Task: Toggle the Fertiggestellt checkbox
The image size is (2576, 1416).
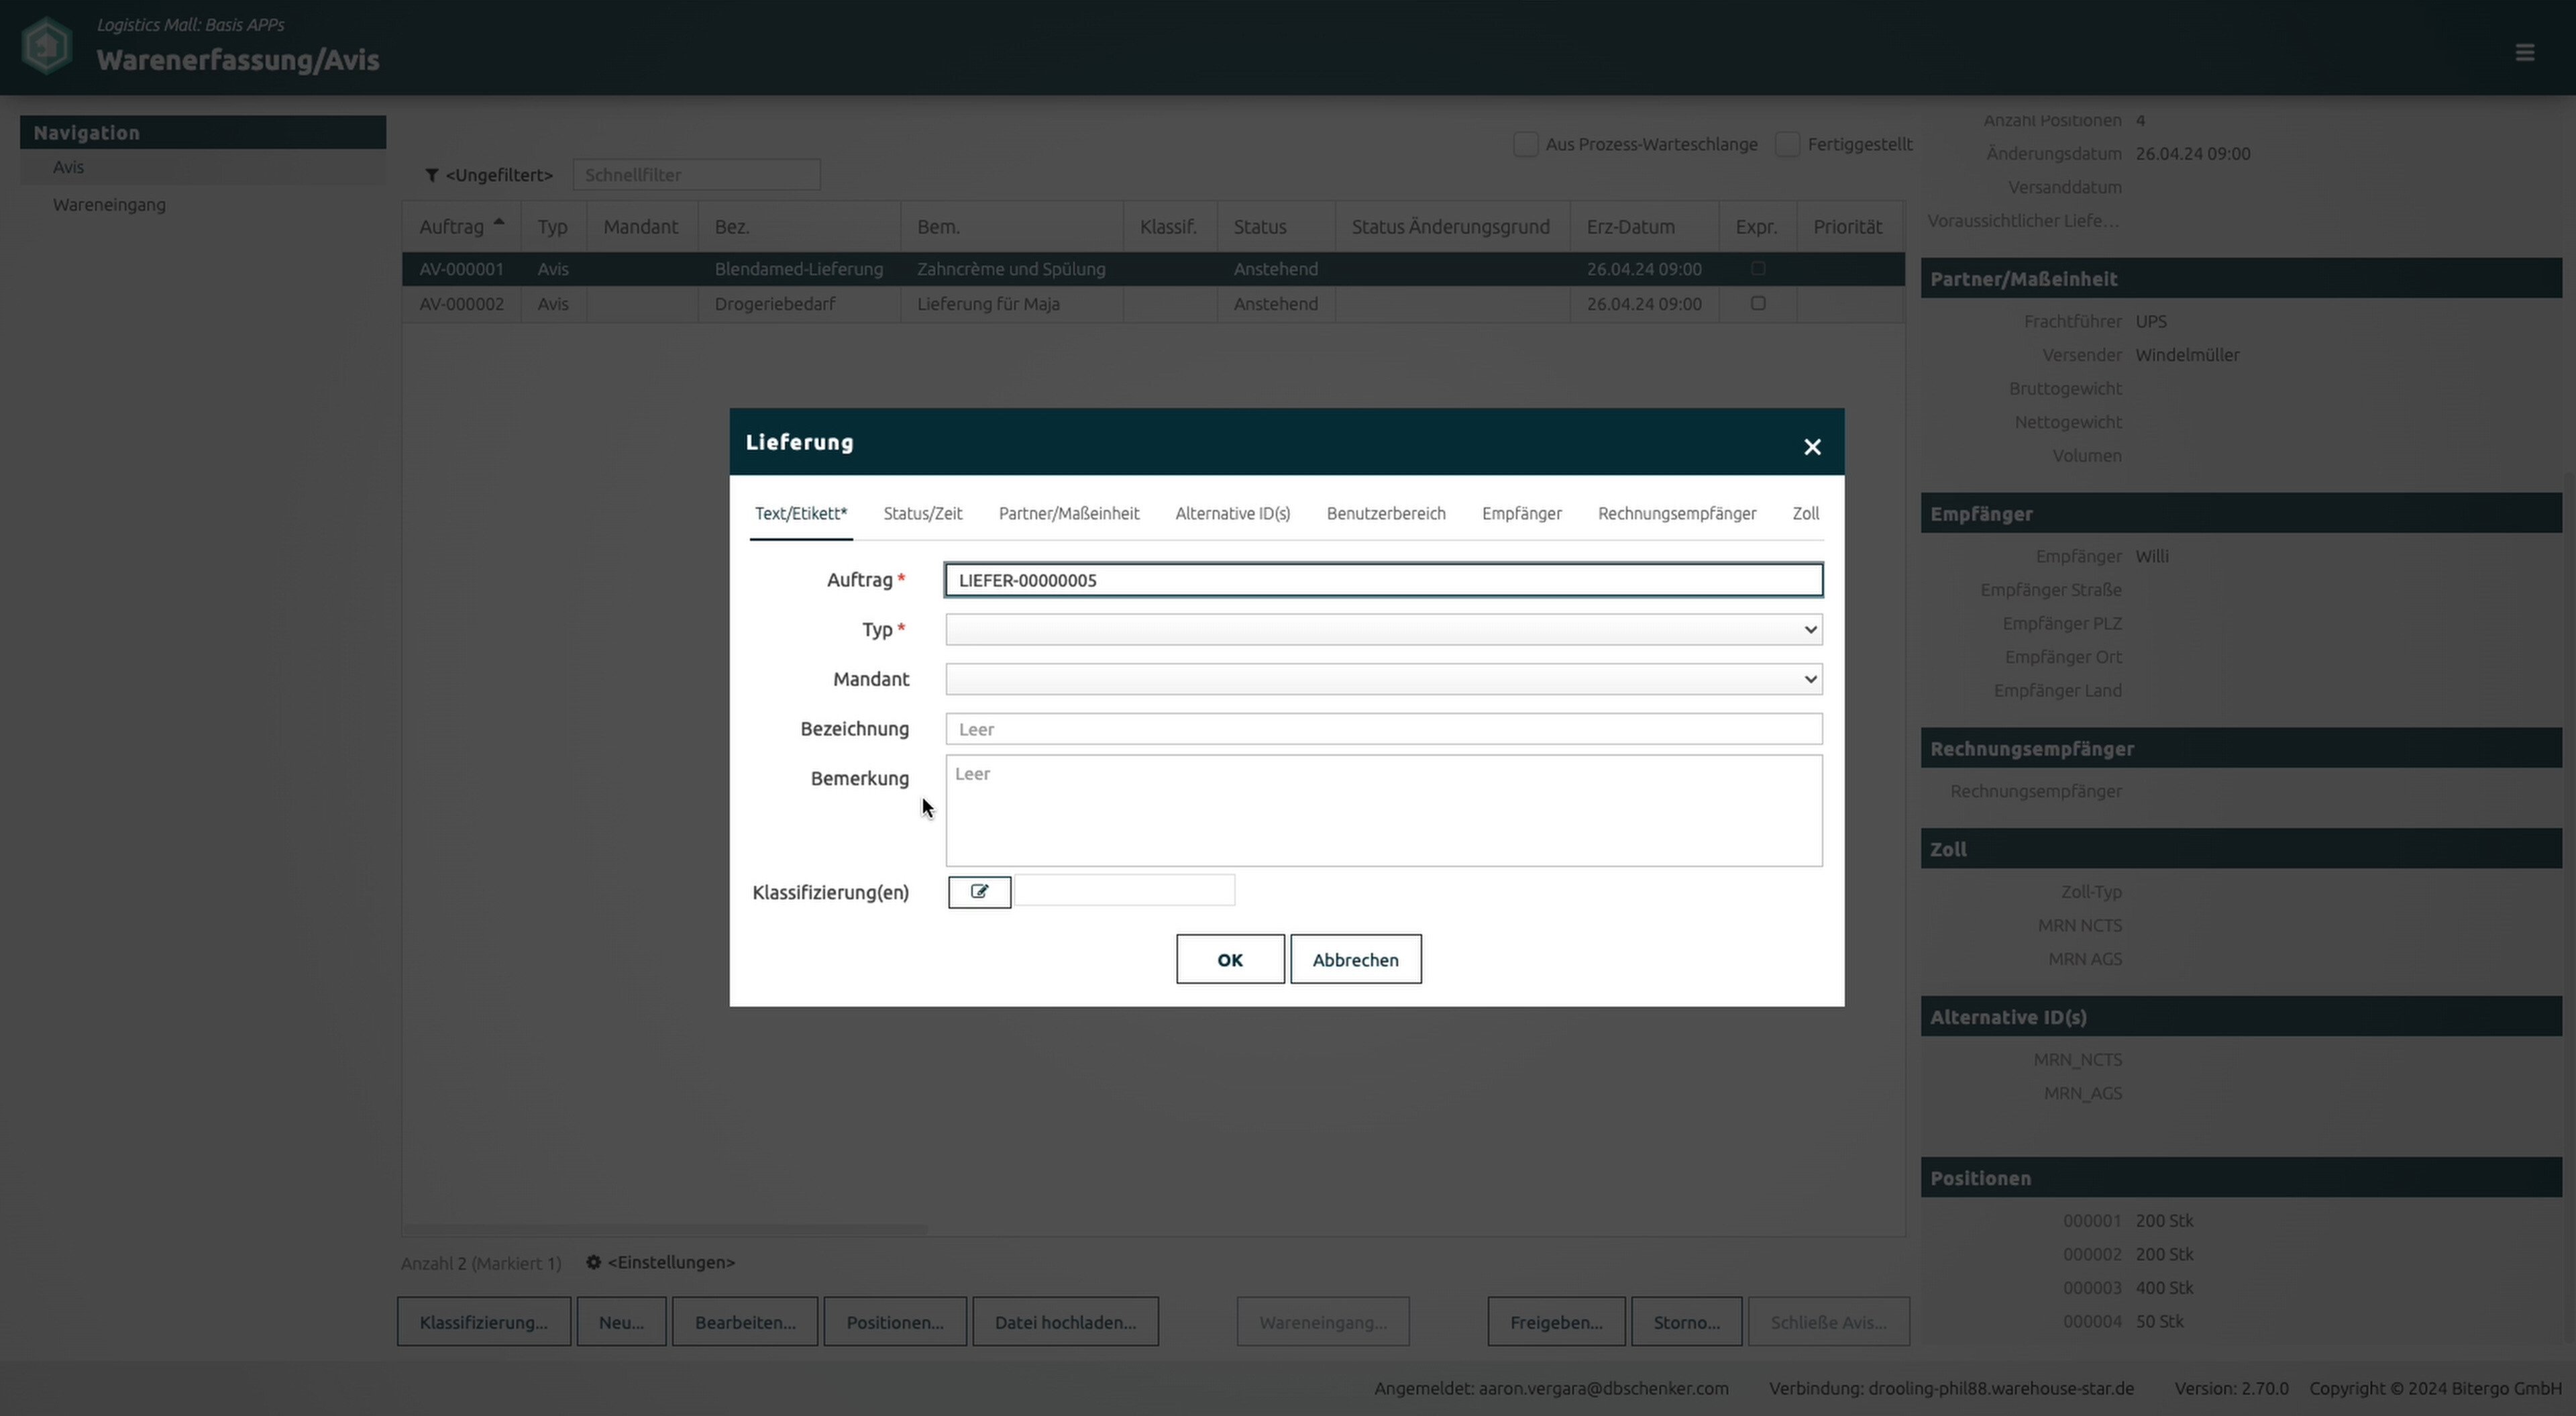Action: [x=1787, y=144]
